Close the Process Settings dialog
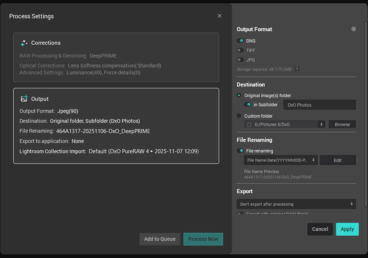This screenshot has height=258, width=368. [219, 16]
